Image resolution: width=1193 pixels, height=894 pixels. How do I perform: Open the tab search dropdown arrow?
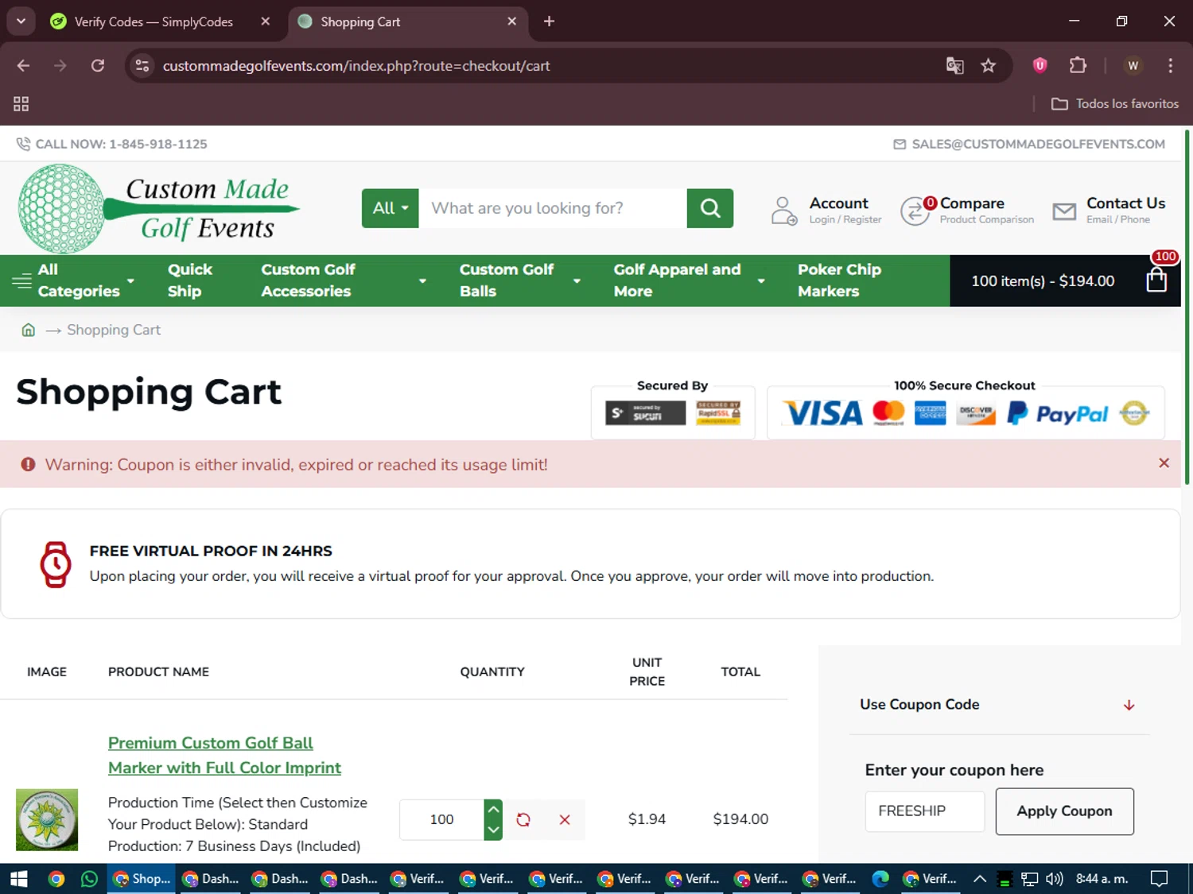[x=21, y=21]
